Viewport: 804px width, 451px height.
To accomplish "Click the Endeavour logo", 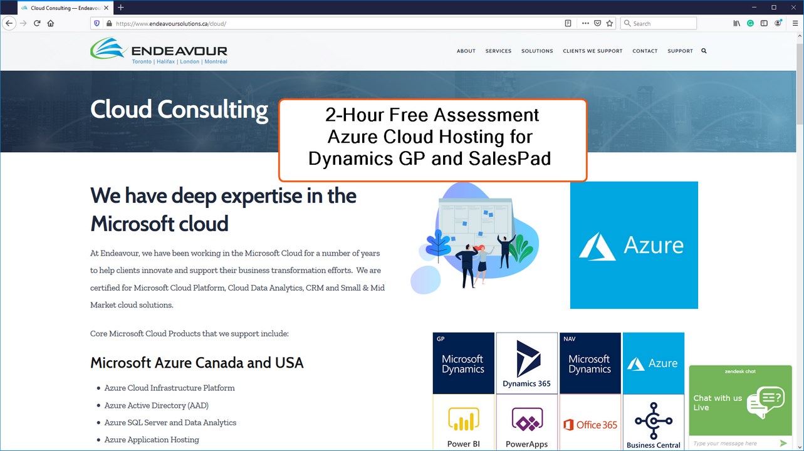I will coord(159,51).
